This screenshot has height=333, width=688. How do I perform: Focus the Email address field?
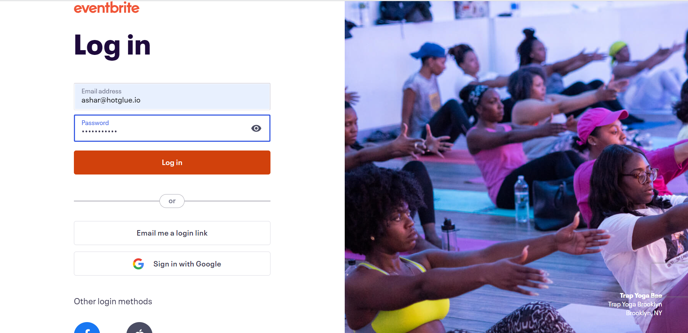pos(172,96)
